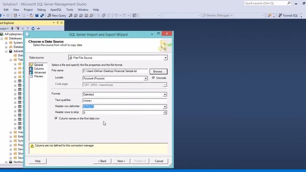The image size is (306, 172).
Task: Open the Data source dropdown (Flat File Source)
Action: click(x=165, y=58)
